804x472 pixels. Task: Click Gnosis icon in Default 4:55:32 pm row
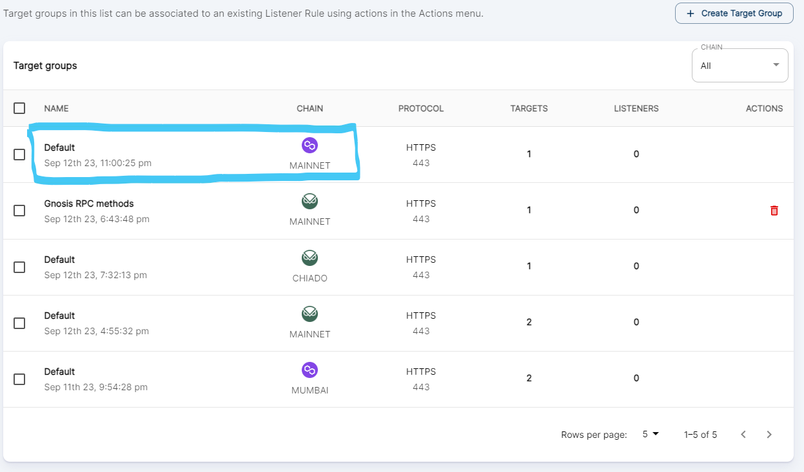pos(310,314)
